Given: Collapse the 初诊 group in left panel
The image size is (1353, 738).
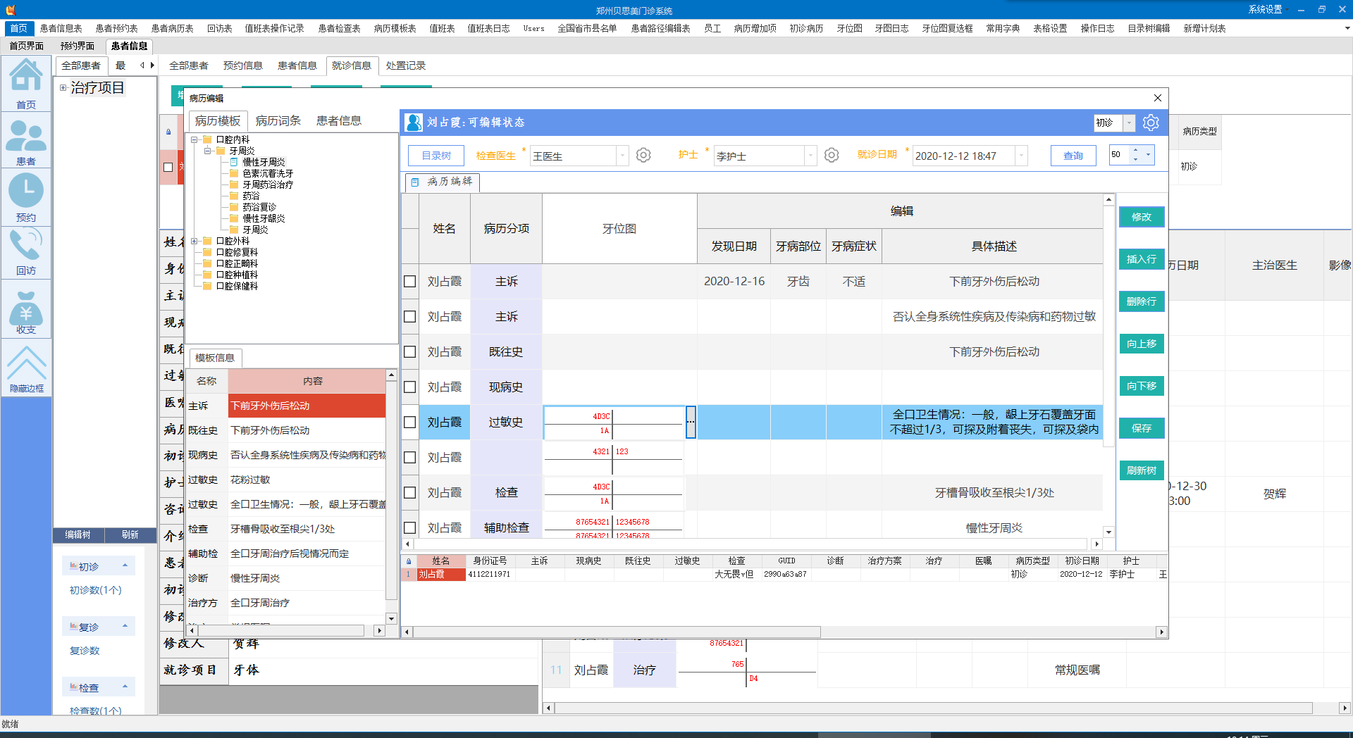Looking at the screenshot, I should [125, 565].
